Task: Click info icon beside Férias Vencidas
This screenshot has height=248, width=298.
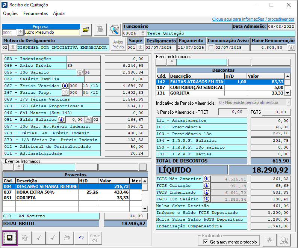Action: click(x=65, y=86)
